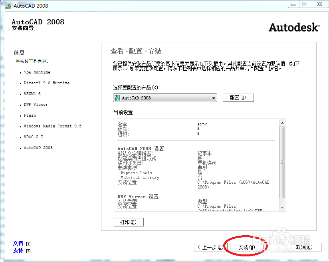Select MSXML 6 in the install list
The image size is (329, 262).
(x=32, y=94)
